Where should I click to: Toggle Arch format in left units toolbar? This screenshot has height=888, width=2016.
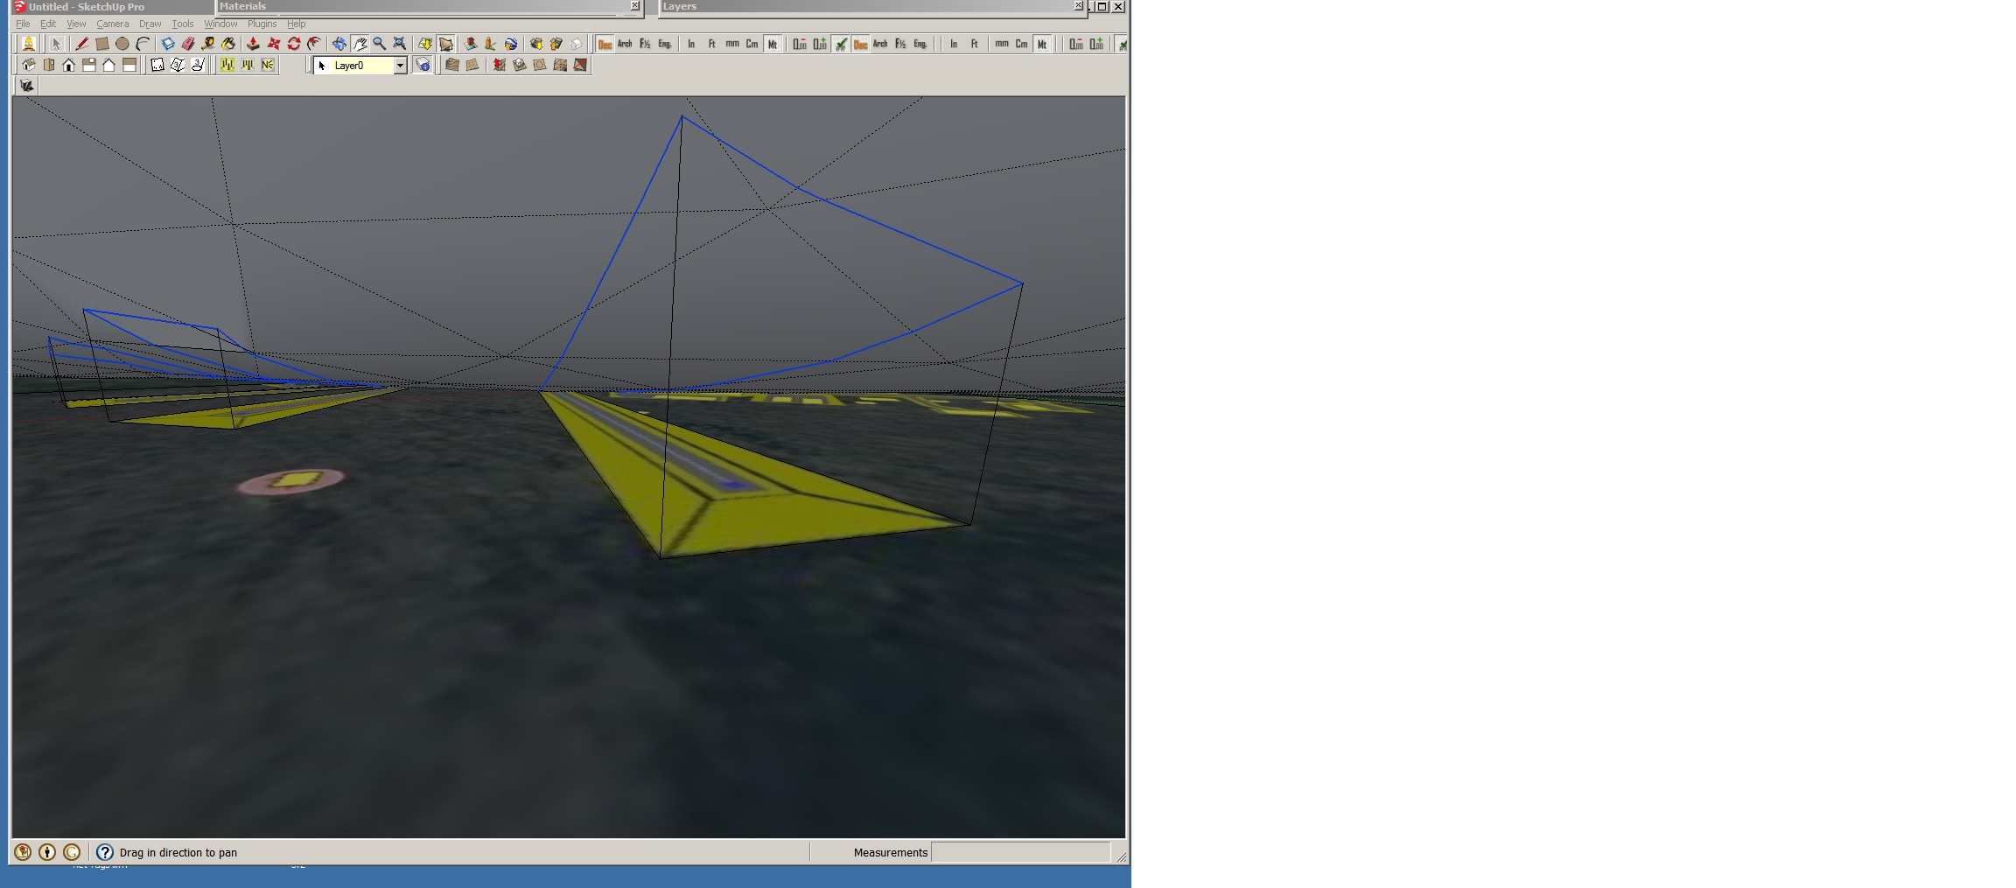point(625,44)
